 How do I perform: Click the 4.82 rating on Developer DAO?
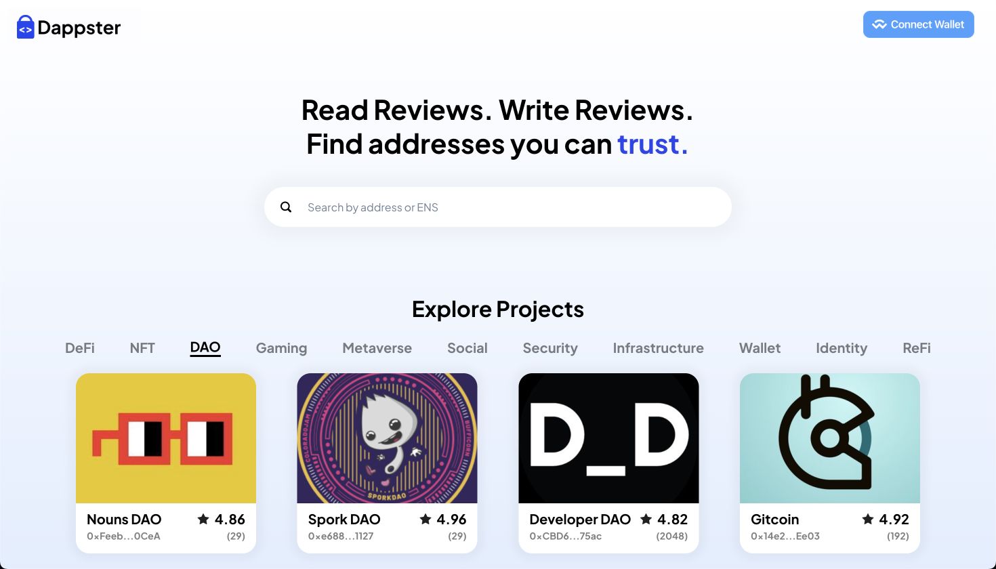673,520
